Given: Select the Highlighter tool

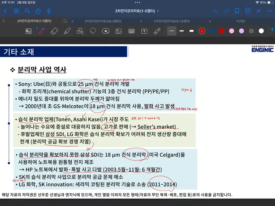Looking at the screenshot, I should pyautogui.click(x=67, y=31).
